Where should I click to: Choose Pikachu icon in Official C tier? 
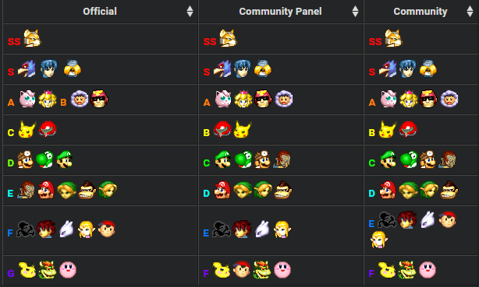click(27, 129)
